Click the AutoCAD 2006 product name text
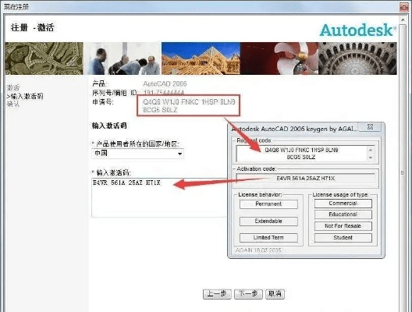This screenshot has height=312, width=412. pyautogui.click(x=165, y=83)
